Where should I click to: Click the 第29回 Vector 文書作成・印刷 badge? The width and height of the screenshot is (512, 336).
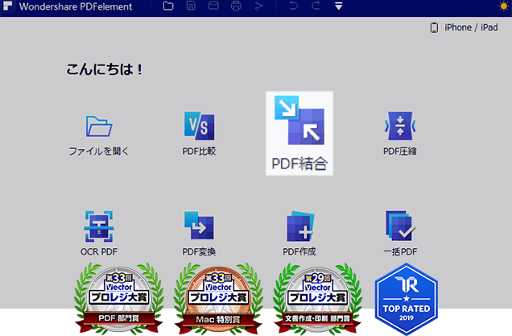[317, 299]
